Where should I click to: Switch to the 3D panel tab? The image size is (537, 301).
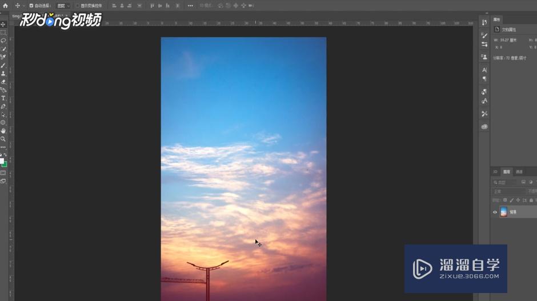coord(495,172)
